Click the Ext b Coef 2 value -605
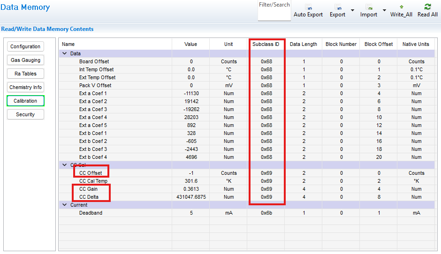Viewport: 441px width, 254px height. [x=191, y=141]
